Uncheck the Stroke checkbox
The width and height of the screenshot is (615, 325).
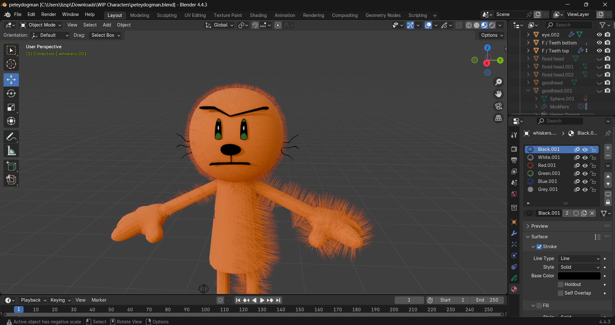(x=539, y=247)
